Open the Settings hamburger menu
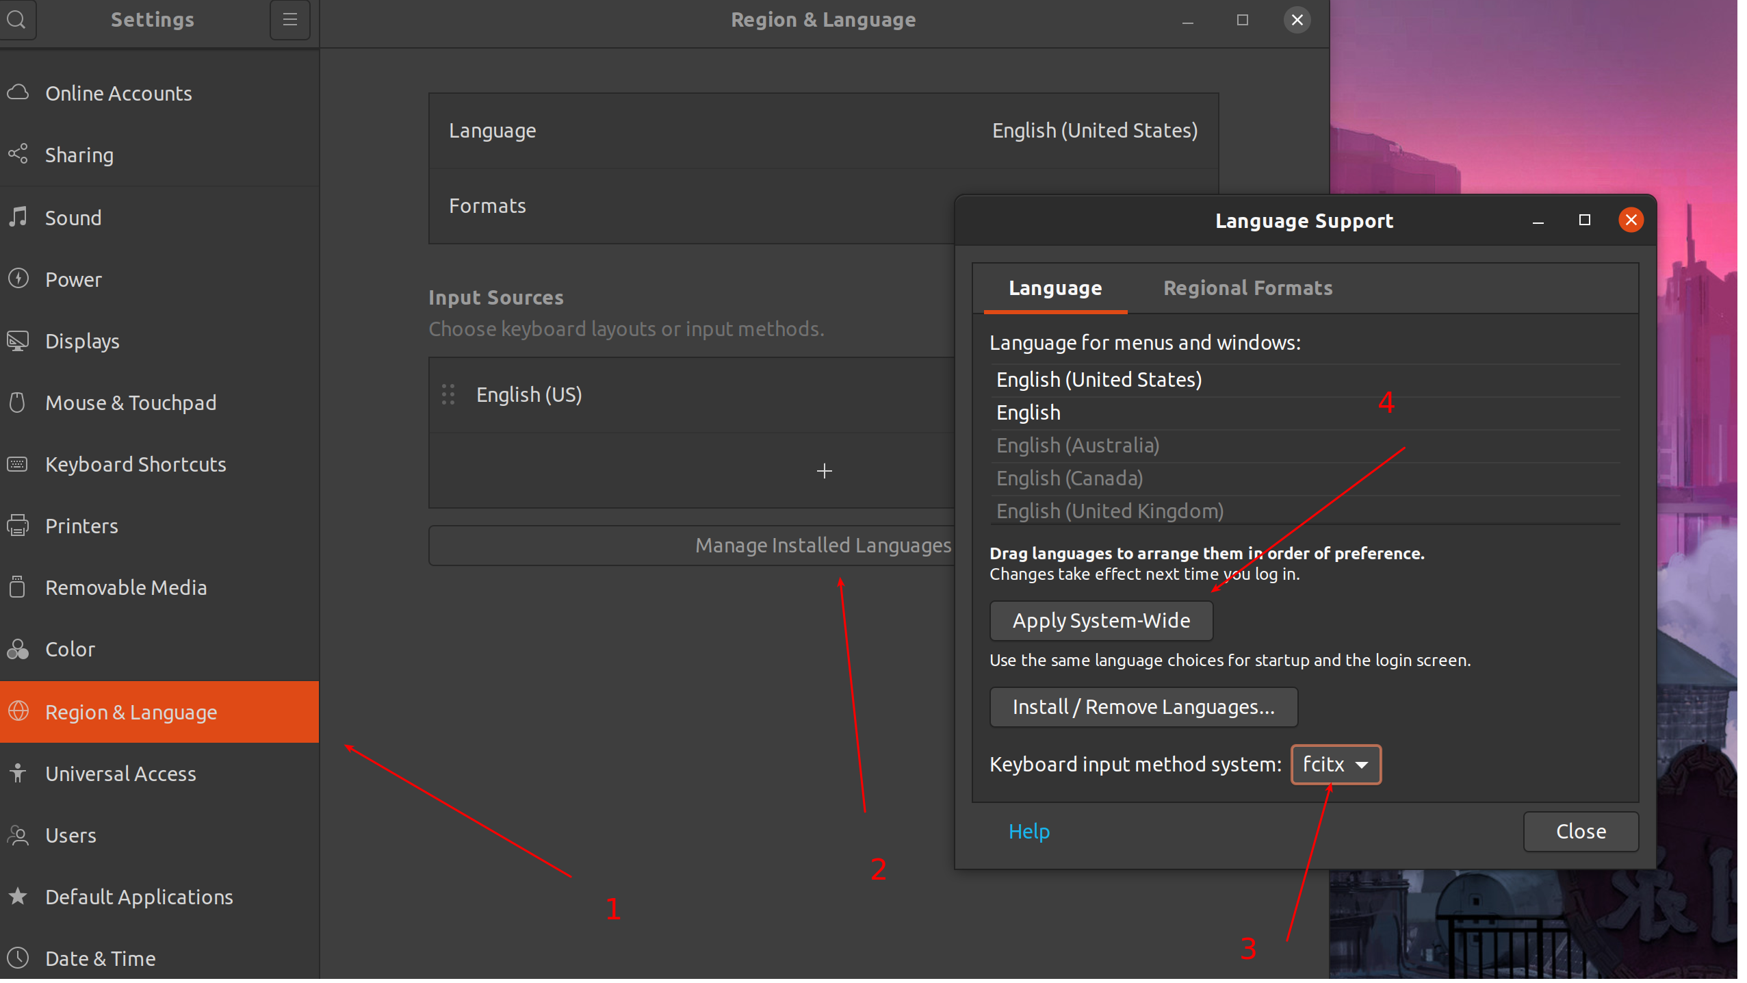Screen dimensions: 1747x983 (x=290, y=19)
